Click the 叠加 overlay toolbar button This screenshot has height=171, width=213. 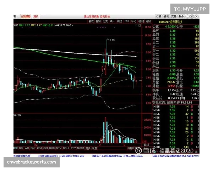point(98,21)
